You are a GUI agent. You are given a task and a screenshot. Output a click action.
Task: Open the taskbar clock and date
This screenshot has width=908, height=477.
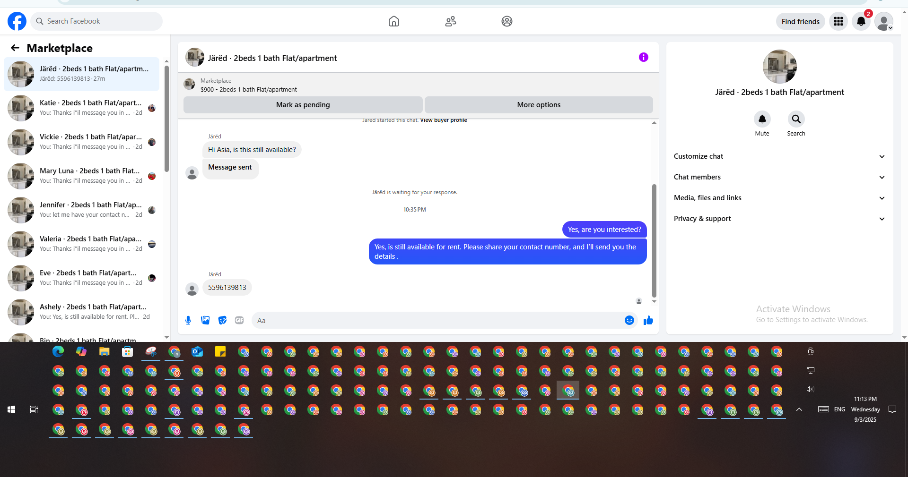point(865,409)
